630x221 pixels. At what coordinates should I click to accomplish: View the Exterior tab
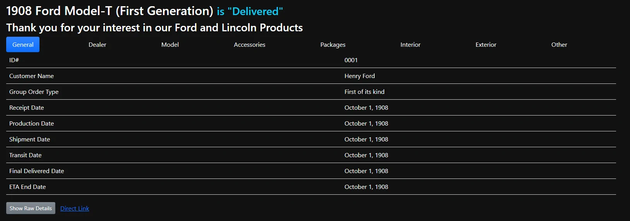click(486, 44)
